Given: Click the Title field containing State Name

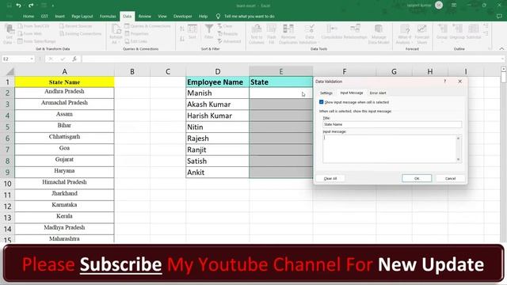Looking at the screenshot, I should (x=392, y=124).
